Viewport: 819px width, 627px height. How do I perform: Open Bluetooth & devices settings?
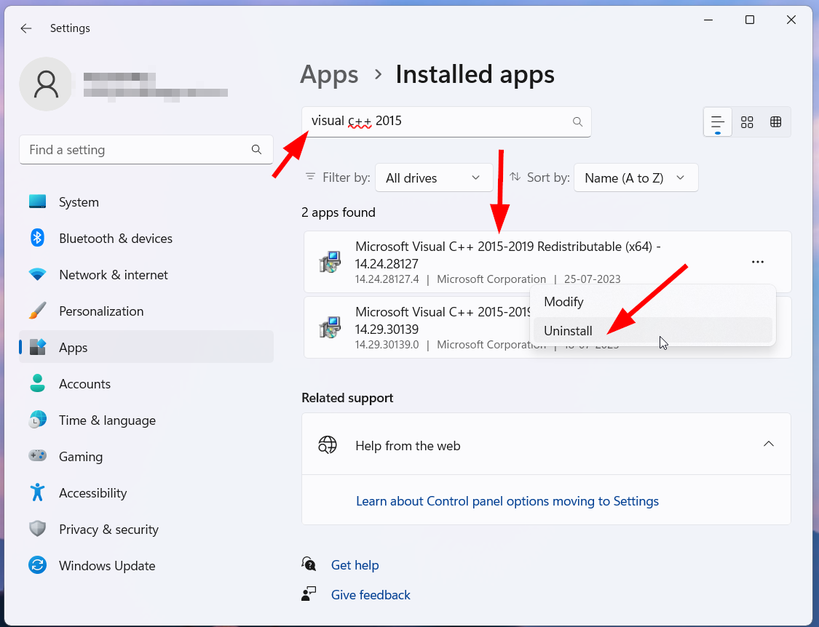point(146,239)
